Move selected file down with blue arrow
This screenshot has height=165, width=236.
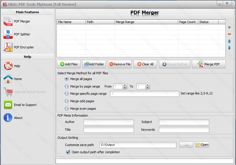coord(229,48)
